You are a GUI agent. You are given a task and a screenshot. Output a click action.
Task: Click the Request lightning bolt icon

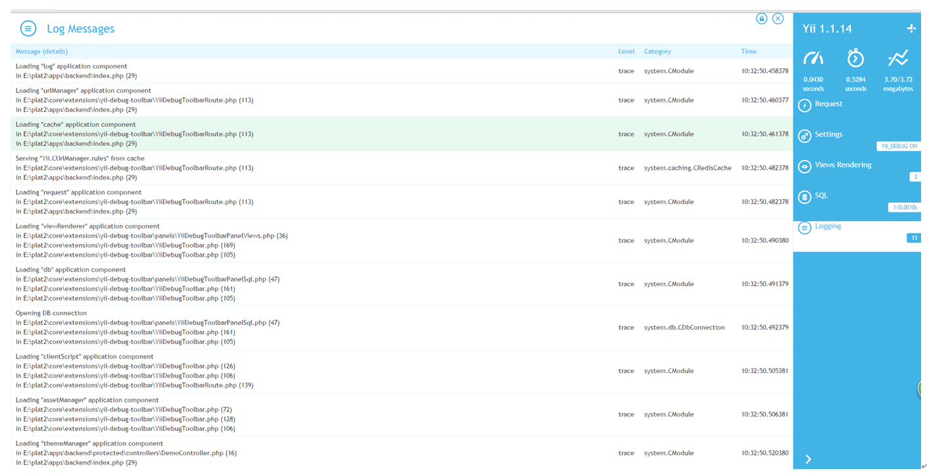pos(804,105)
